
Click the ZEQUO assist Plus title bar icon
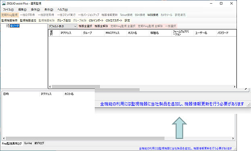coord(4,3)
